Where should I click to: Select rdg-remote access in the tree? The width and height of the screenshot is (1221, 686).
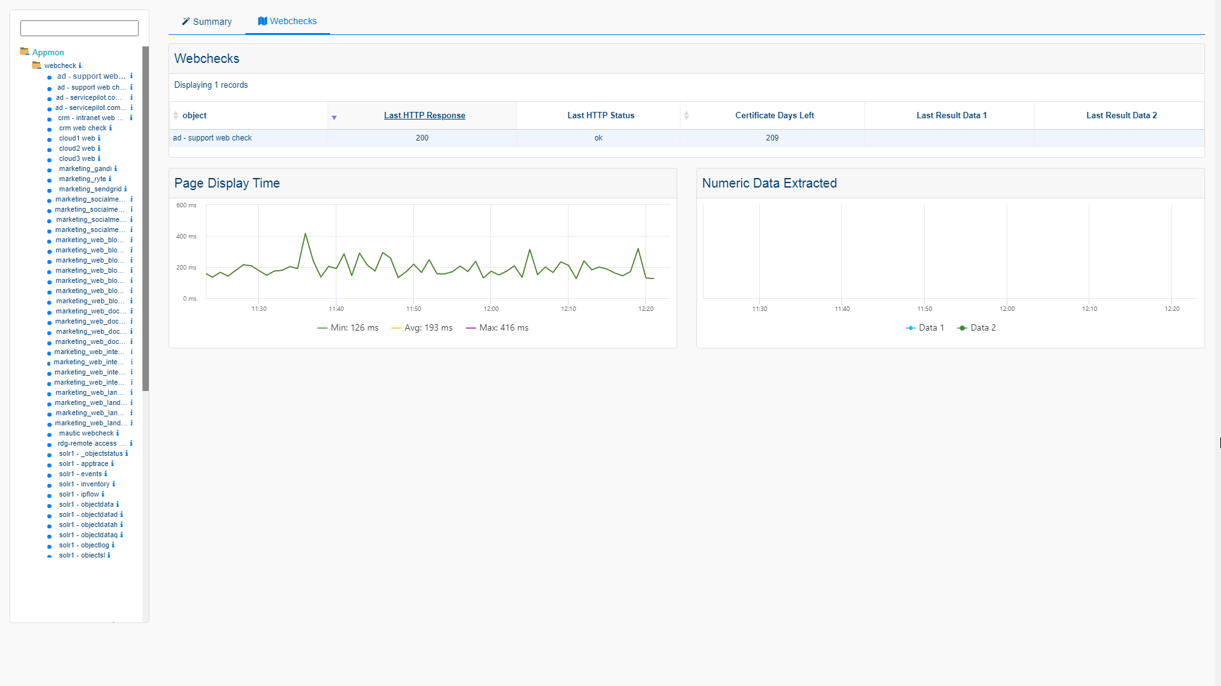91,443
